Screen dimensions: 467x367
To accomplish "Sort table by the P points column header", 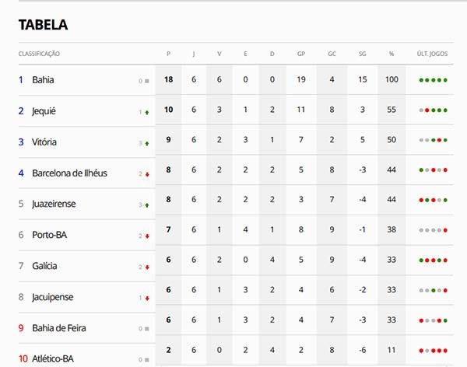I will (x=168, y=54).
